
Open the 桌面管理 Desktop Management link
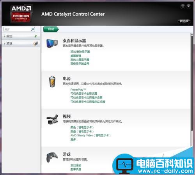pos(76,56)
